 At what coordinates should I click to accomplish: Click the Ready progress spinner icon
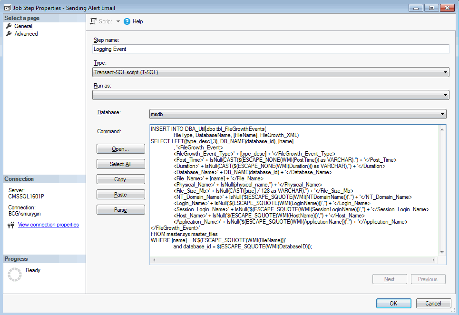14,273
